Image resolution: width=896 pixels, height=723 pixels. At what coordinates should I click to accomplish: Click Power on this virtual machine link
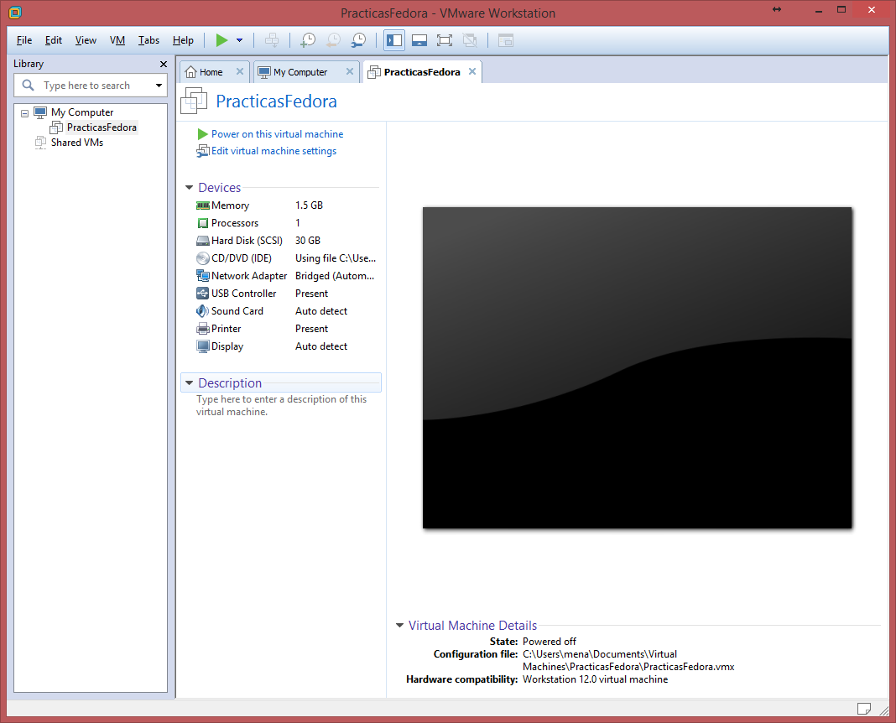coord(277,133)
